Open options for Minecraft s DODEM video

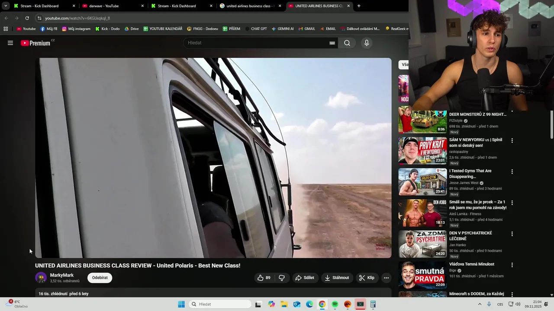click(512, 295)
